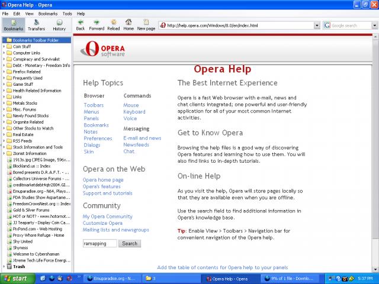This screenshot has width=379, height=284.
Task: Open the Customize Opera link
Action: click(102, 223)
